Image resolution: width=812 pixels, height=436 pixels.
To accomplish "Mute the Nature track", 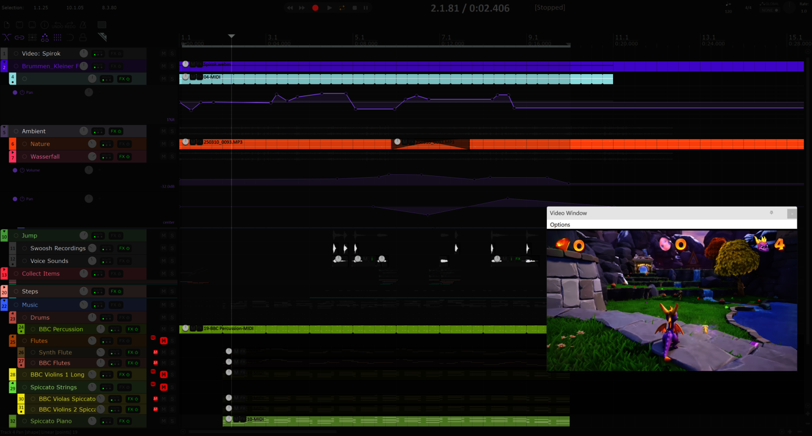I will pyautogui.click(x=164, y=144).
